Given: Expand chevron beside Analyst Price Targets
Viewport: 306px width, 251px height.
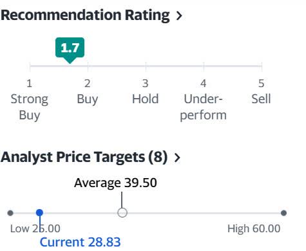Looking at the screenshot, I should [177, 157].
